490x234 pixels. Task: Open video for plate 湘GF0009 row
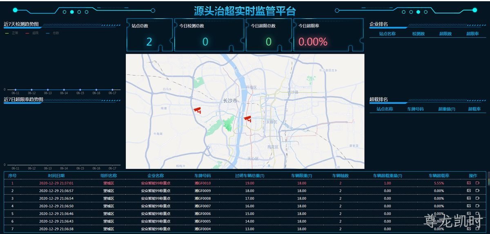click(x=477, y=190)
